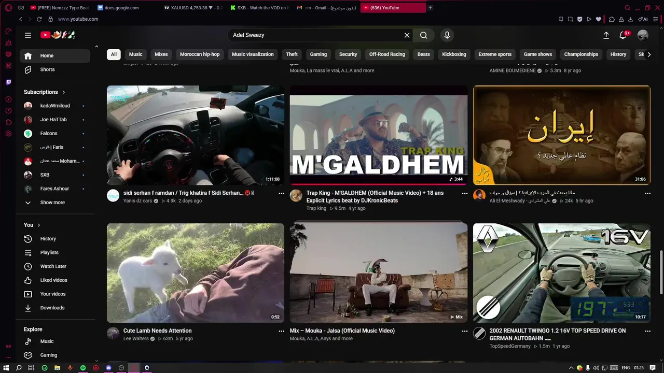The image size is (664, 373).
Task: Open options menu for Trap King video
Action: (464, 193)
